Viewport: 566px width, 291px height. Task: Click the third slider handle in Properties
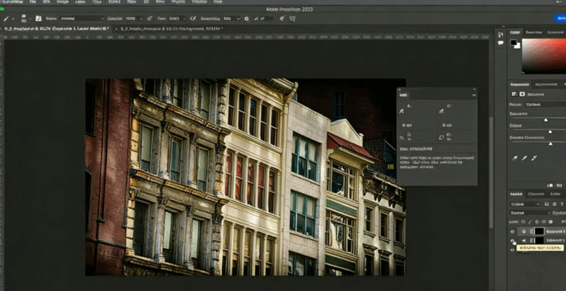pyautogui.click(x=551, y=144)
